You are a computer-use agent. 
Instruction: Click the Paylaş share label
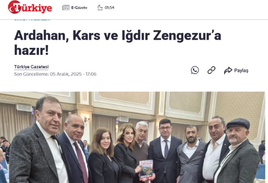point(241,70)
